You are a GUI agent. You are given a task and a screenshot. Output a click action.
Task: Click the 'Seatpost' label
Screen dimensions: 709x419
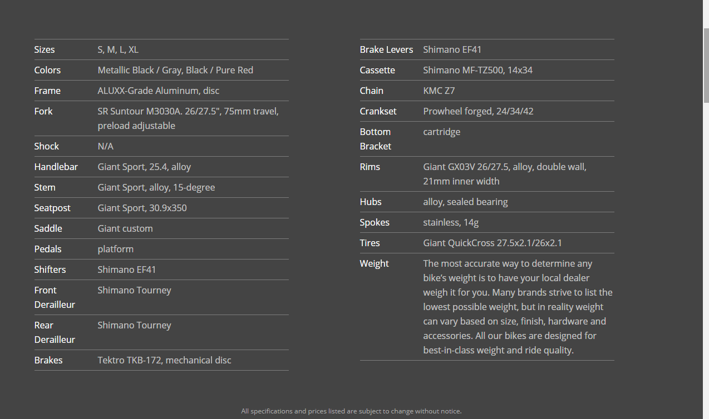[52, 208]
